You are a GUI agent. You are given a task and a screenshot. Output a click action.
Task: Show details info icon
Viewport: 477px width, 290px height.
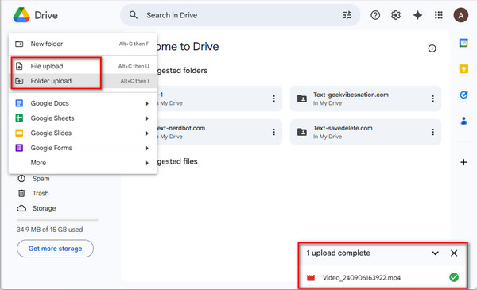click(x=432, y=48)
